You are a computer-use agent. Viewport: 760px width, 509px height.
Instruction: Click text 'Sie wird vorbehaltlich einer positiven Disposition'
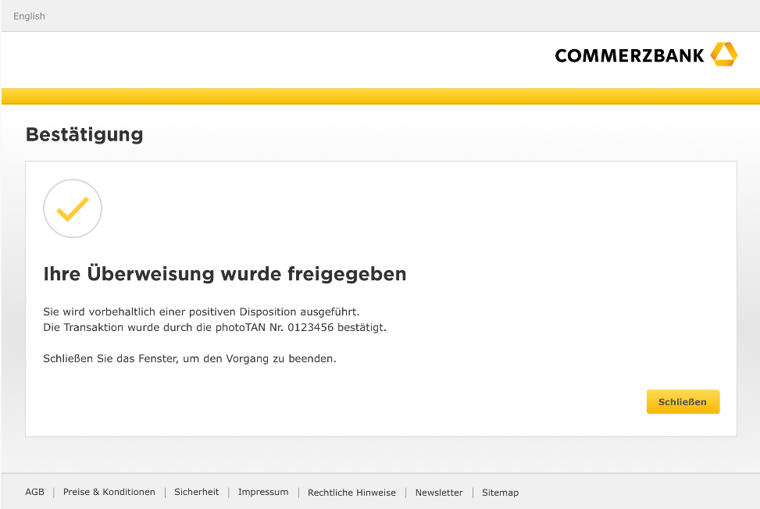[169, 312]
